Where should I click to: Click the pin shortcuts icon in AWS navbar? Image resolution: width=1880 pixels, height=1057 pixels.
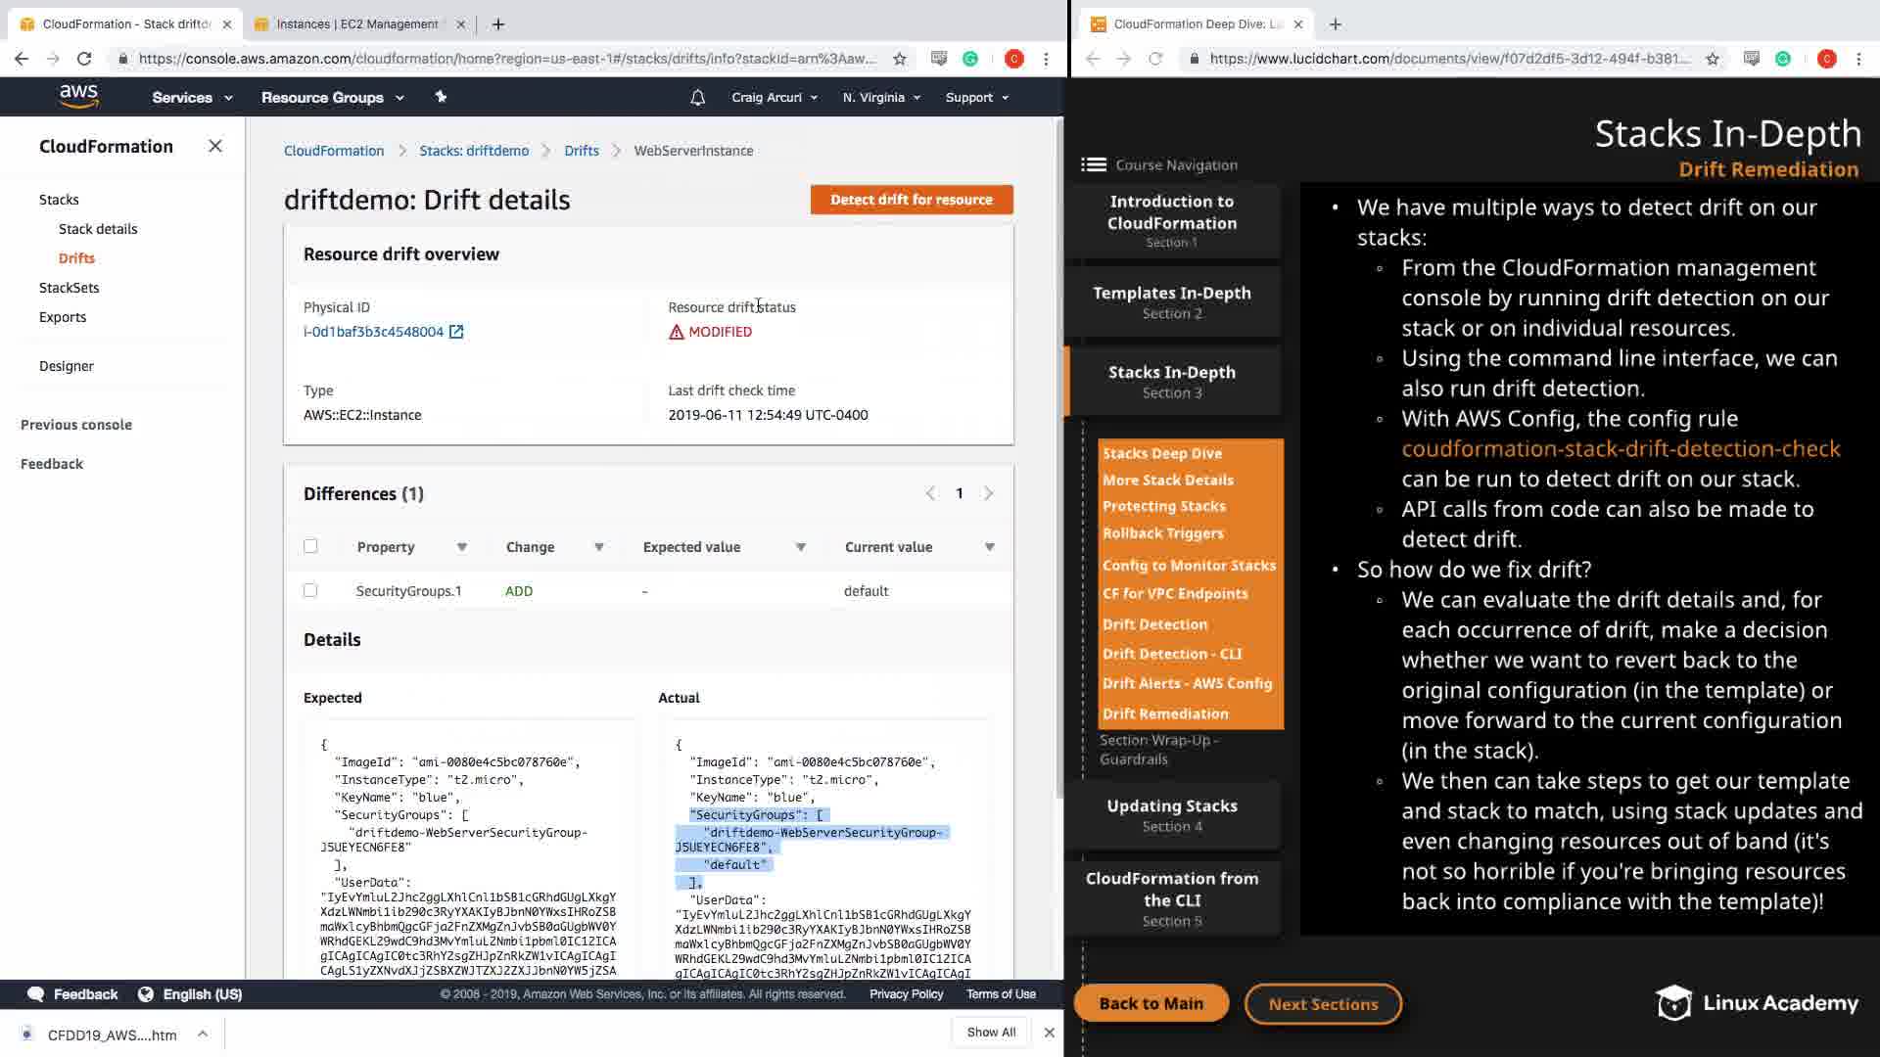(x=441, y=97)
